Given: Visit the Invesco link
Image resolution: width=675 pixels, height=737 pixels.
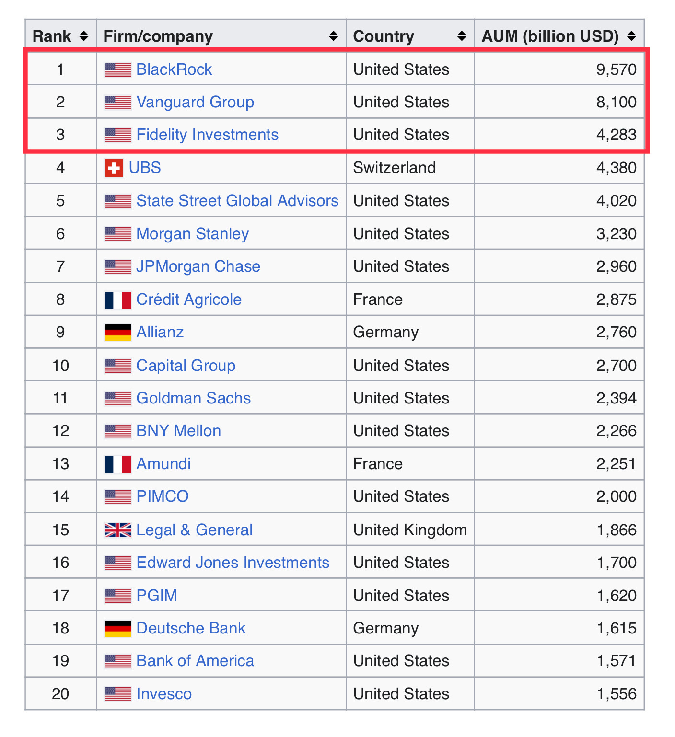Looking at the screenshot, I should click(164, 694).
